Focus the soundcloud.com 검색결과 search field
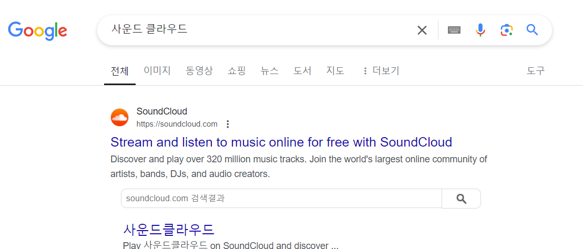Screen dimensions: 583x249 point(281,199)
